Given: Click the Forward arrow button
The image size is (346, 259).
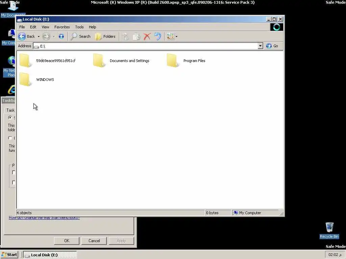Looking at the screenshot, I should click(46, 36).
